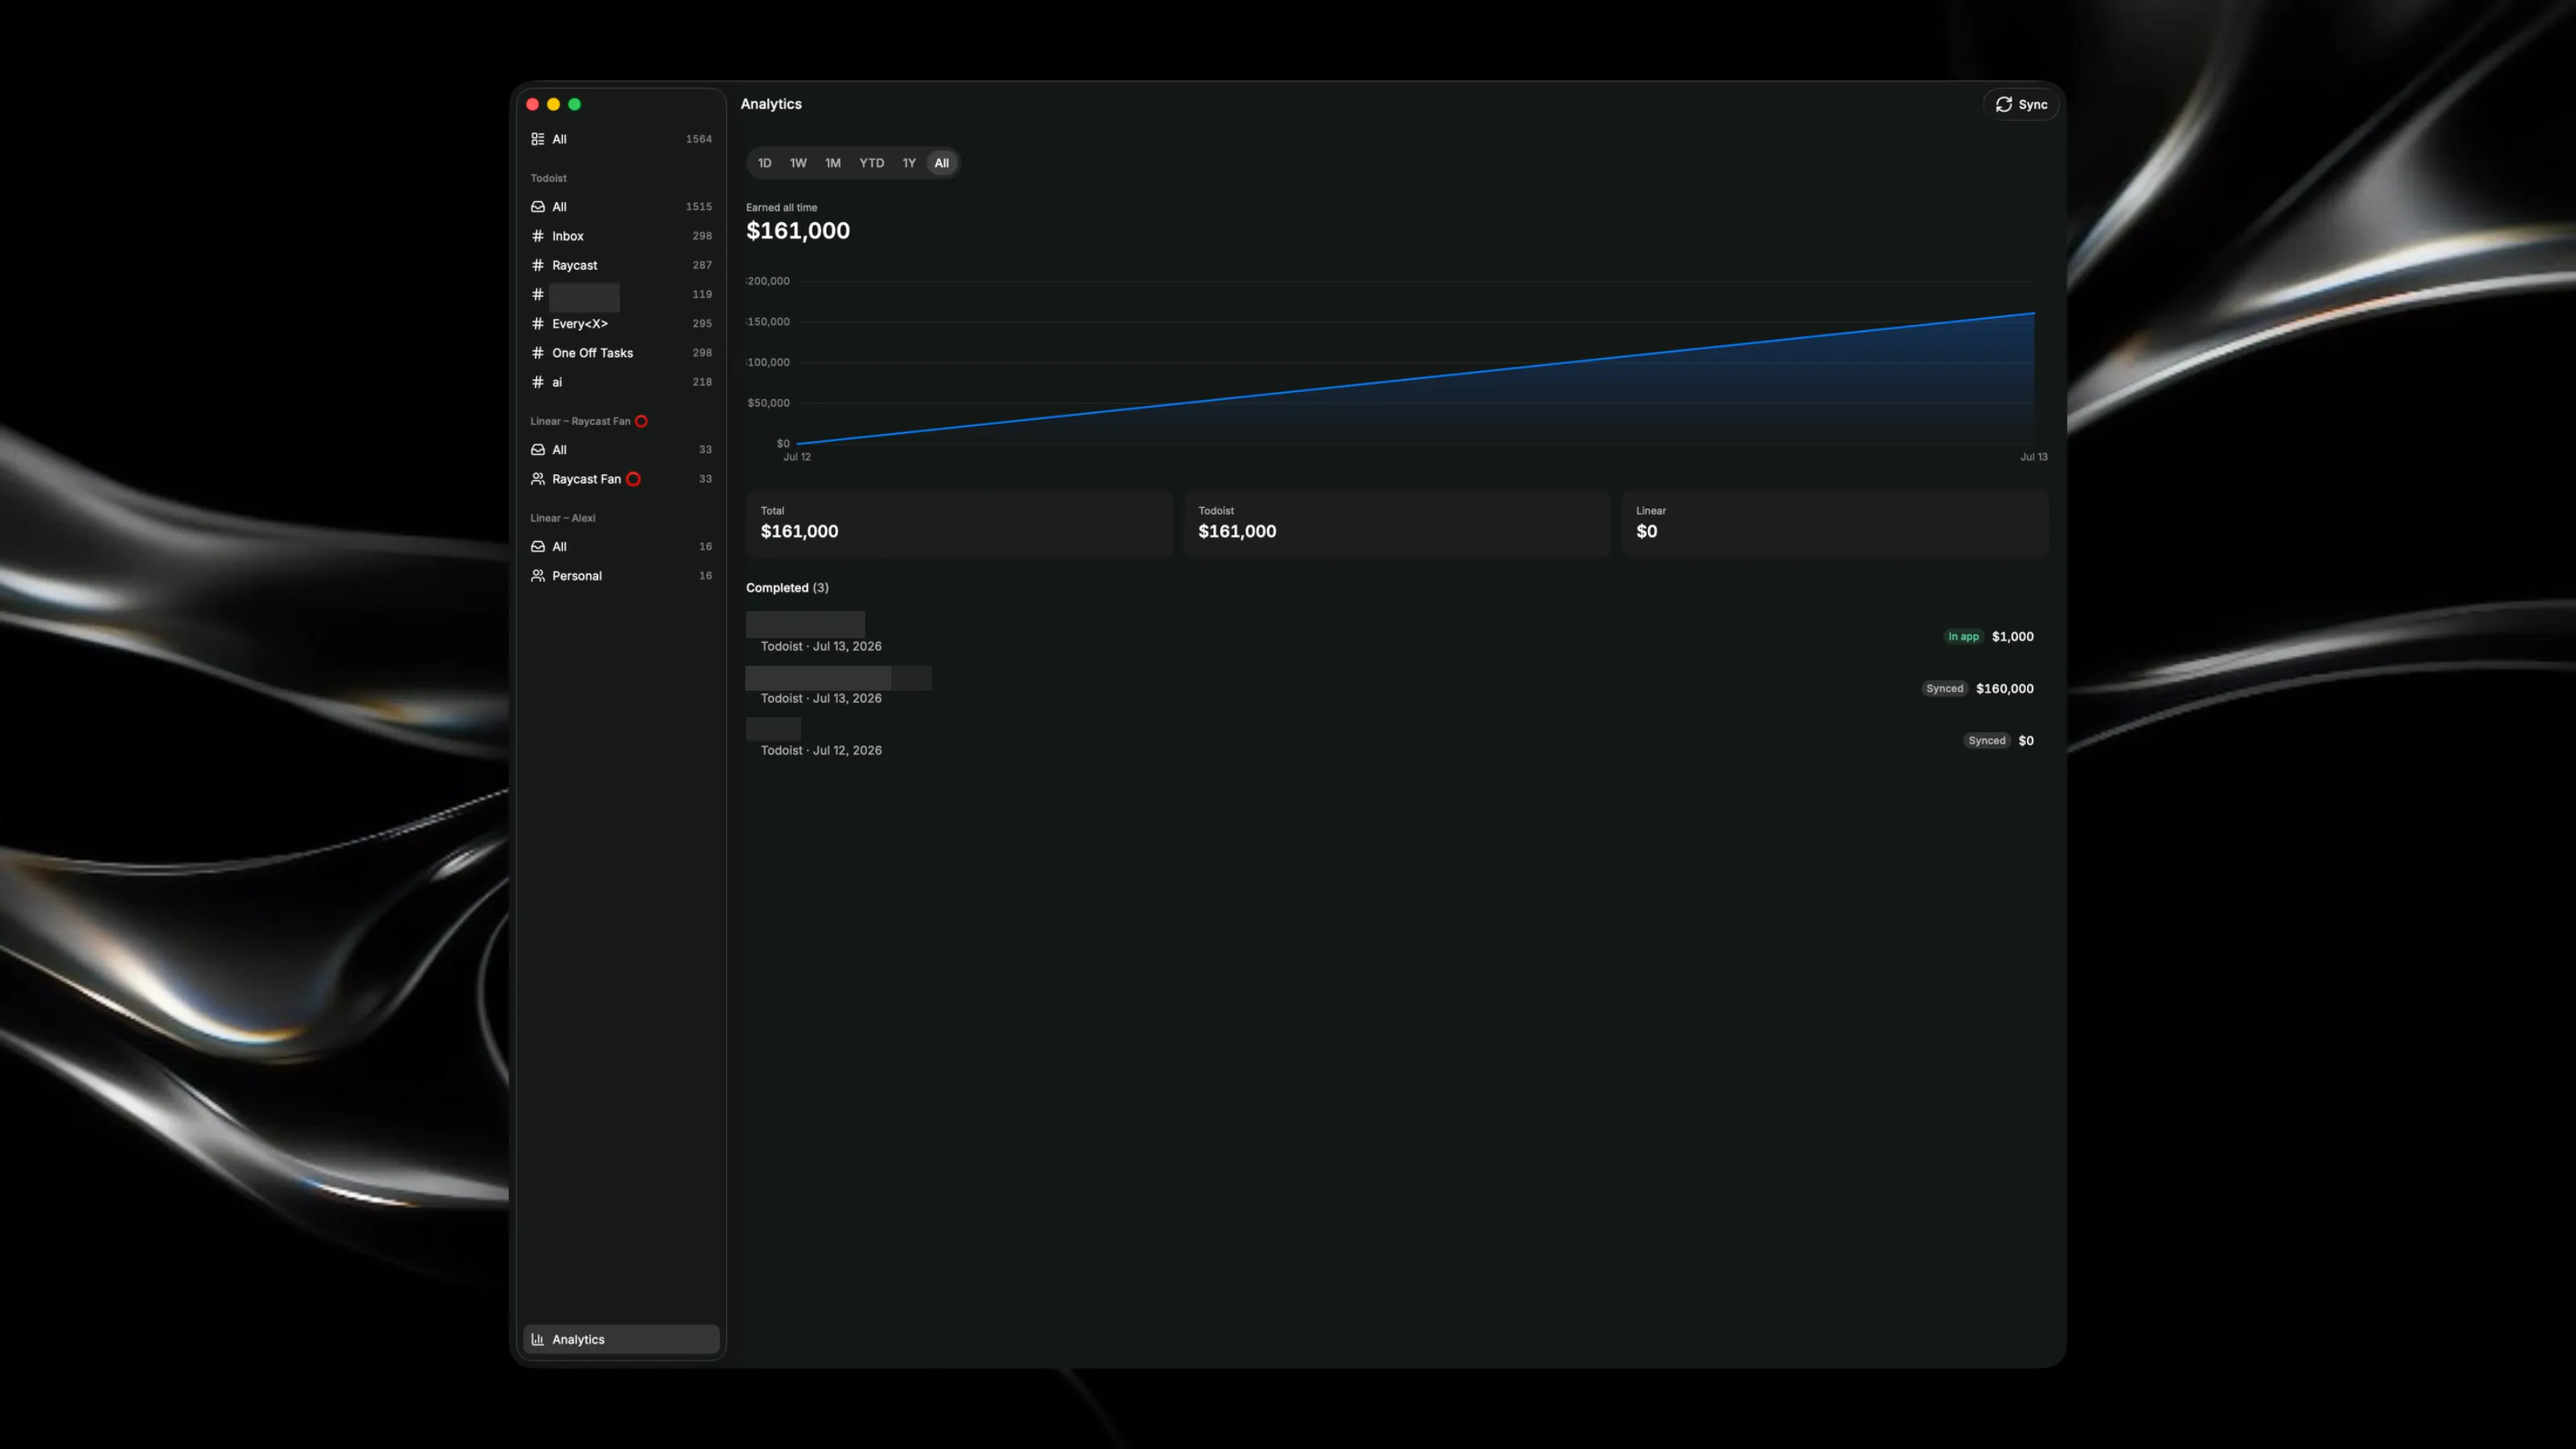Click the inbox tray icon with count 16

pos(538,547)
